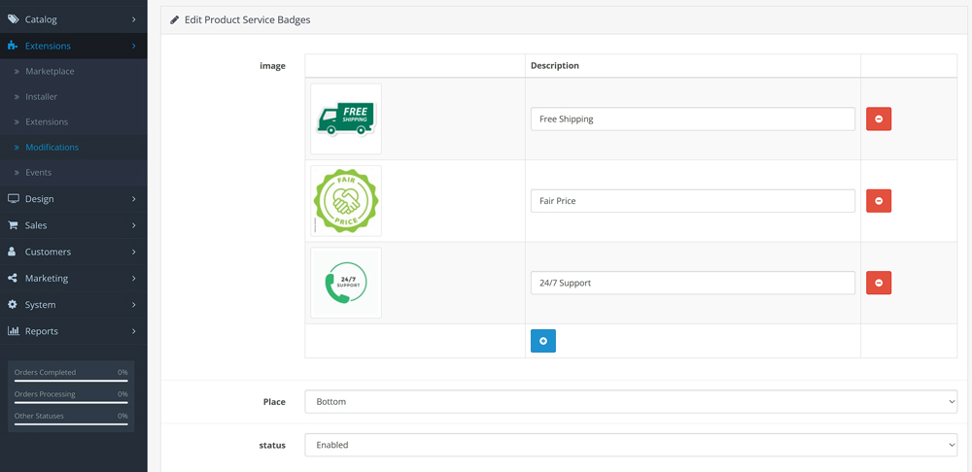Image resolution: width=972 pixels, height=472 pixels.
Task: Click the Fair Price description input
Action: 692,201
